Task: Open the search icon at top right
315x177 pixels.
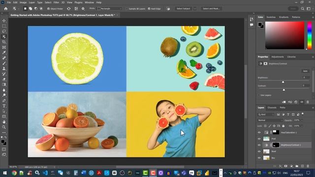Action: [x=303, y=9]
